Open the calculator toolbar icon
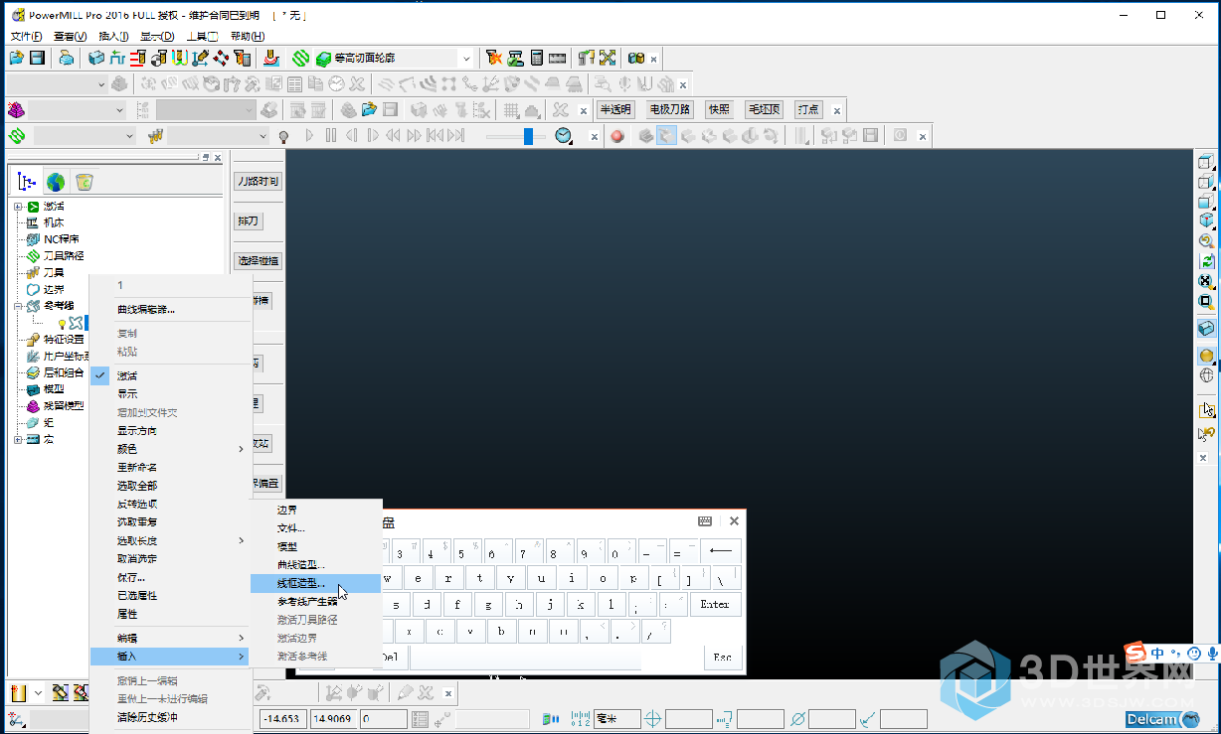 [537, 59]
